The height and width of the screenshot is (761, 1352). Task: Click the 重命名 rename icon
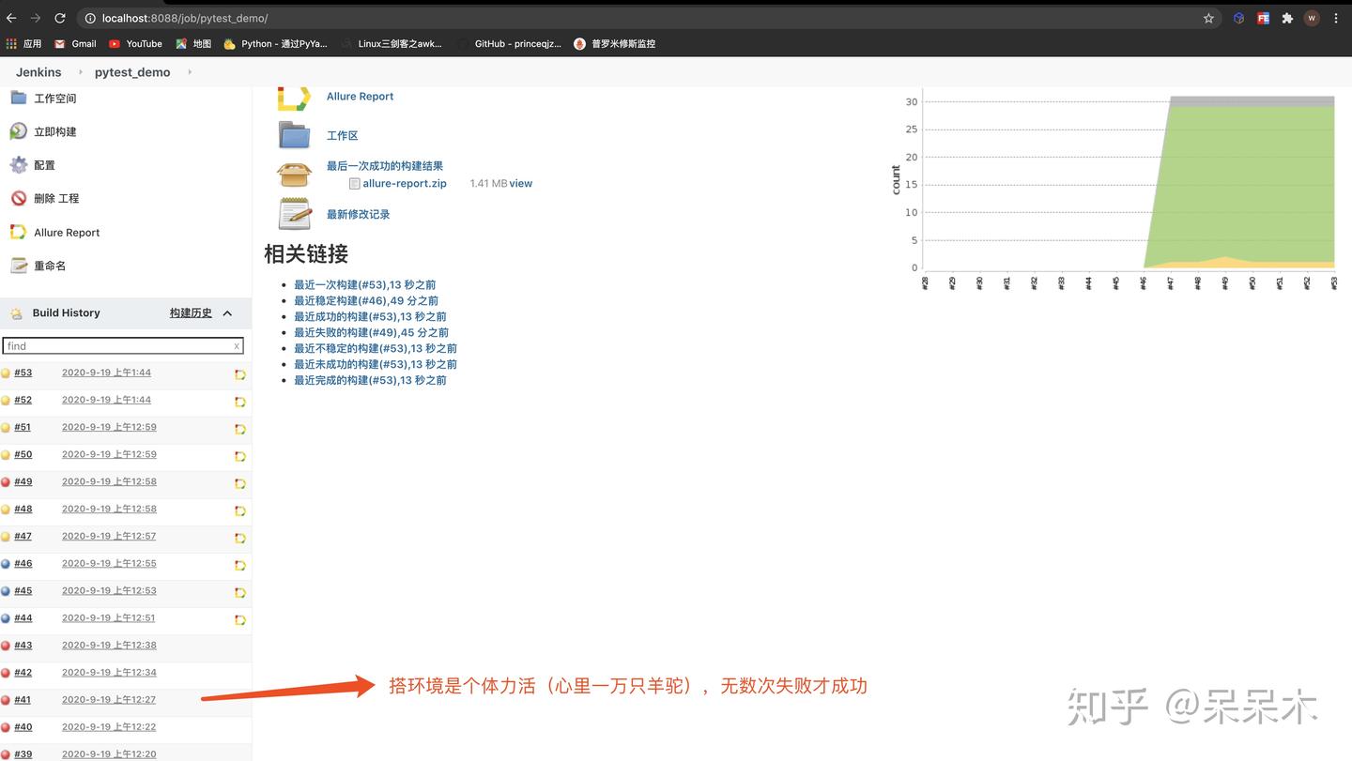coord(18,266)
